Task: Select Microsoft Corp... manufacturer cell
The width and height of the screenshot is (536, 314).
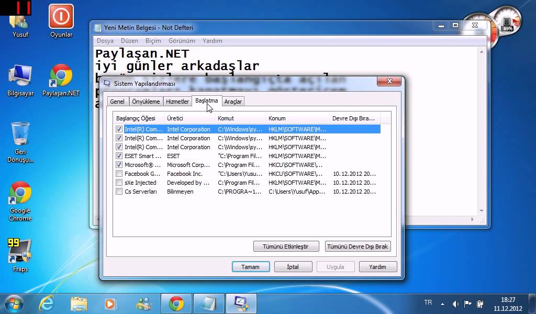Action: (x=188, y=165)
